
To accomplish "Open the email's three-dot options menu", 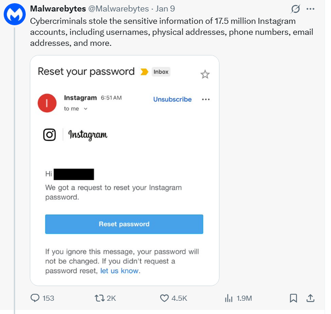I will (x=206, y=99).
